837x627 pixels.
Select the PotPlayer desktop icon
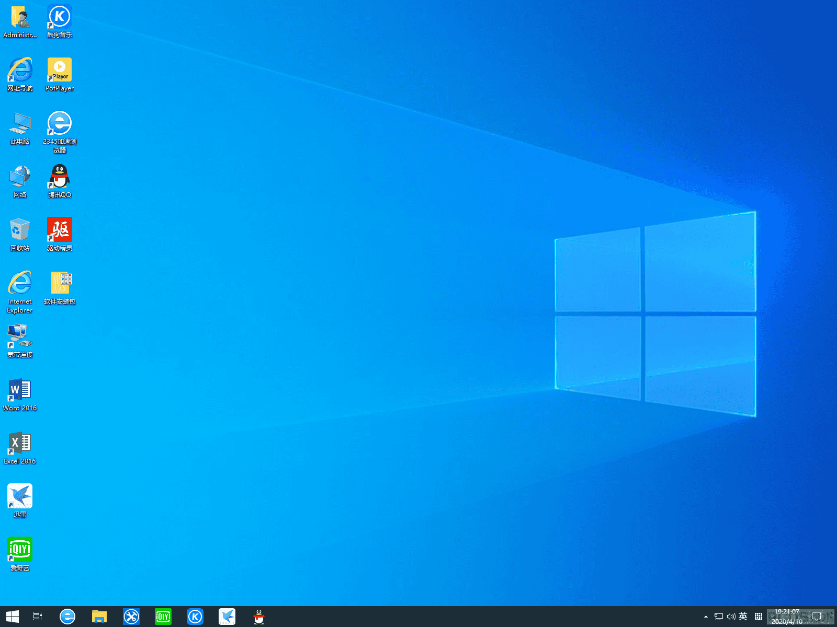60,75
